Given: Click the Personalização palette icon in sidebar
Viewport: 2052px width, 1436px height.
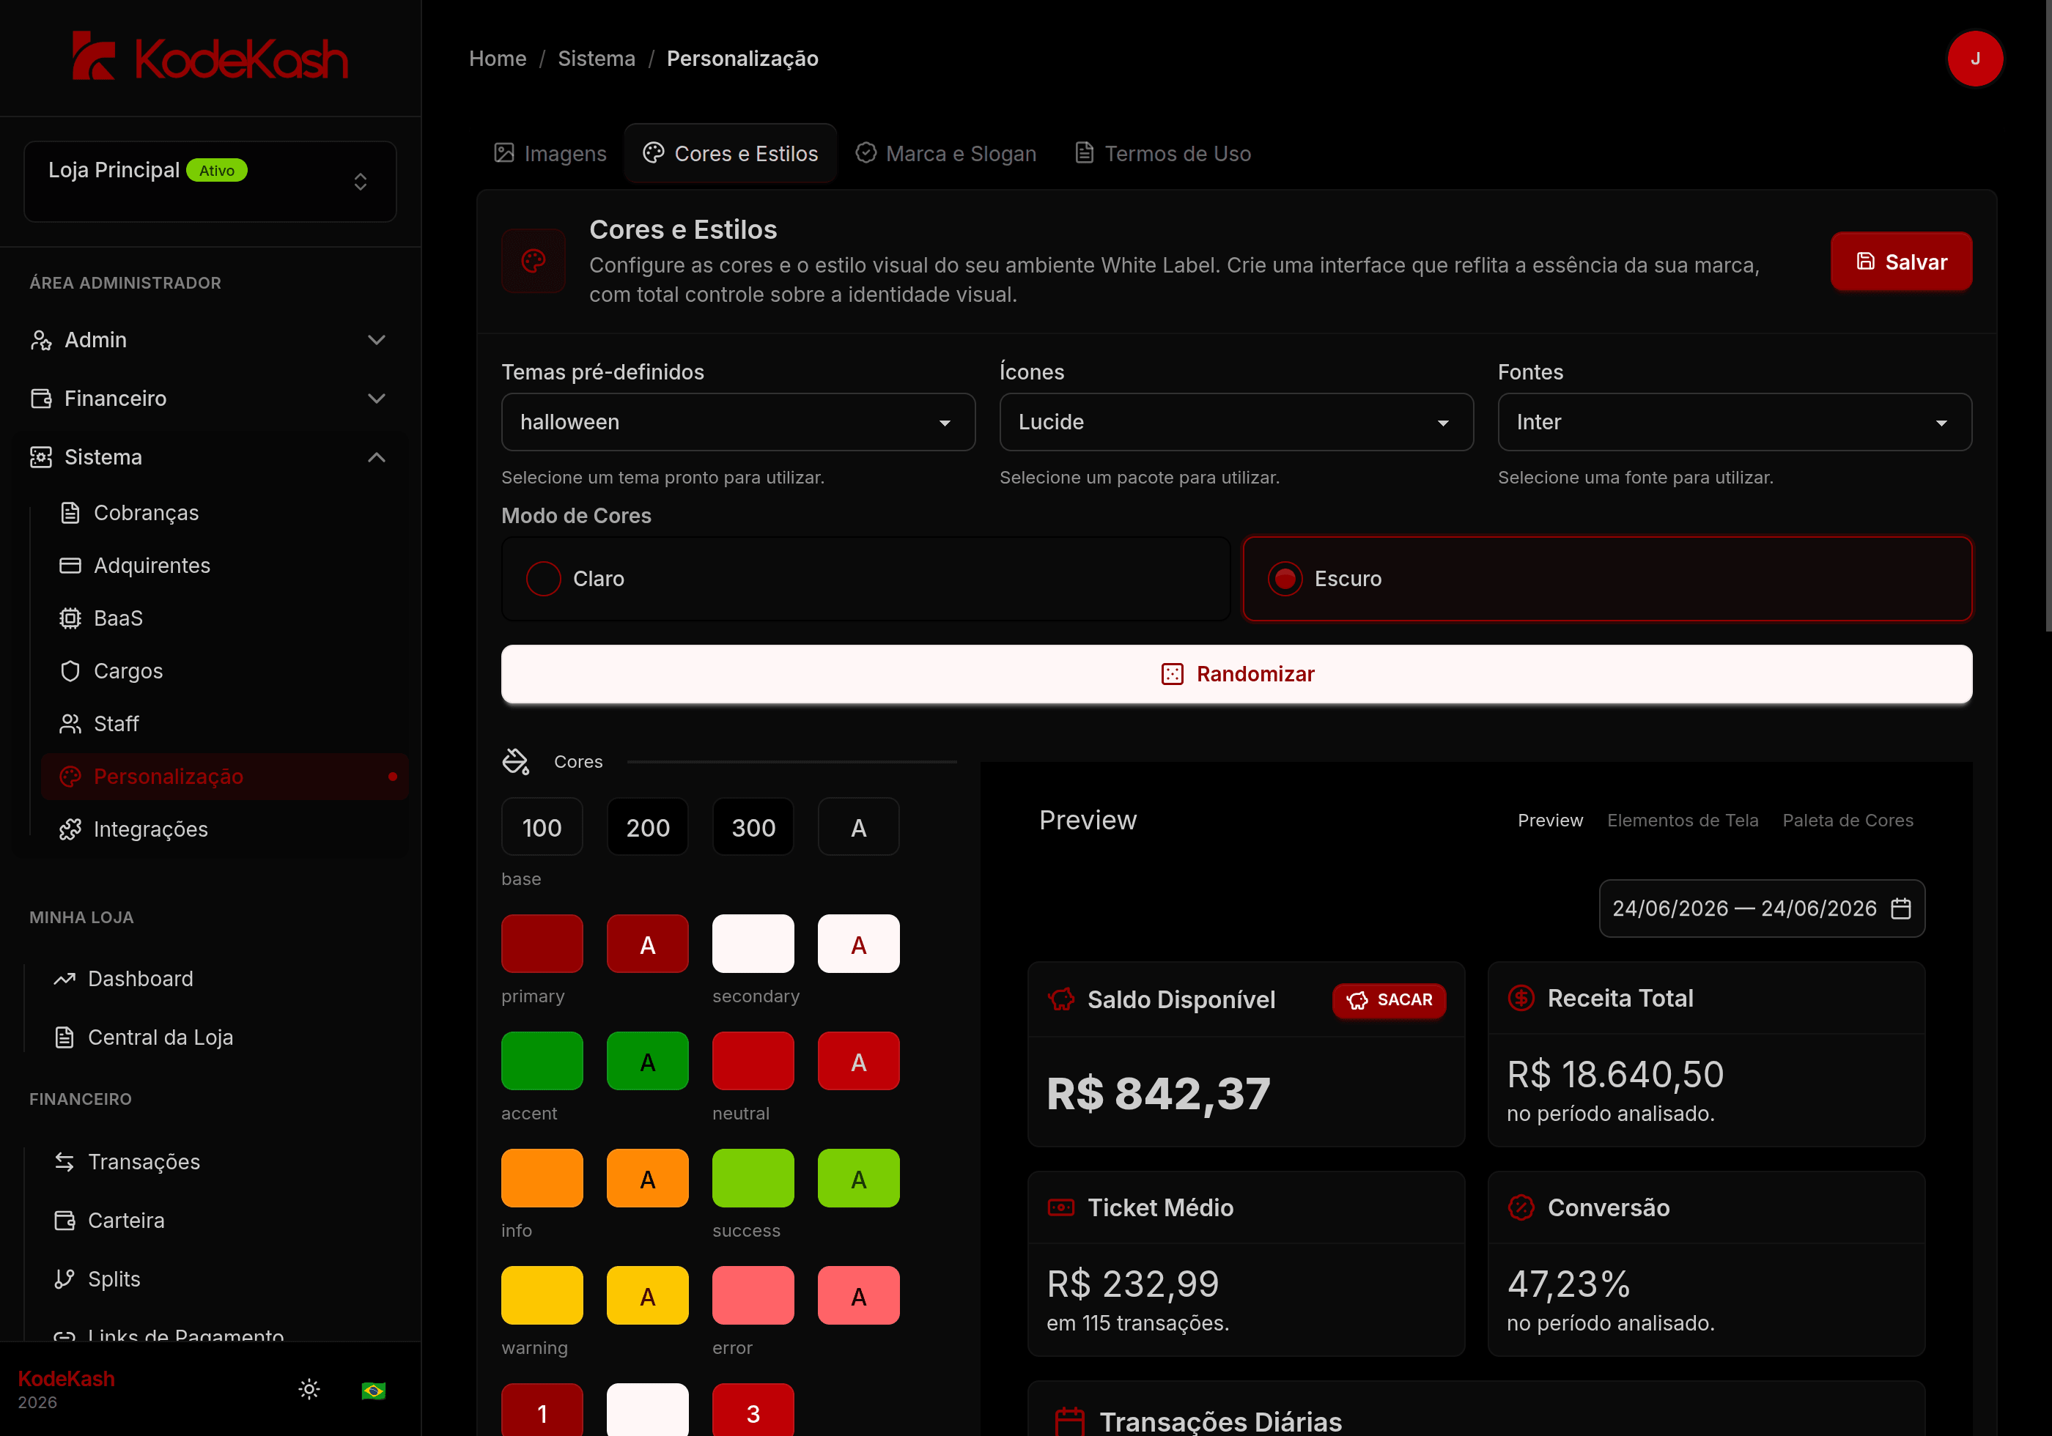Looking at the screenshot, I should tap(70, 777).
